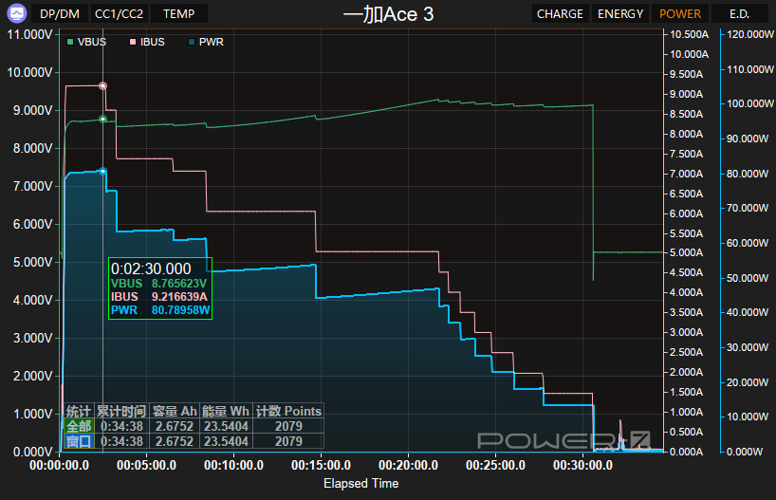
Task: Click the pink IBUS cursor marker point
Action: (102, 85)
